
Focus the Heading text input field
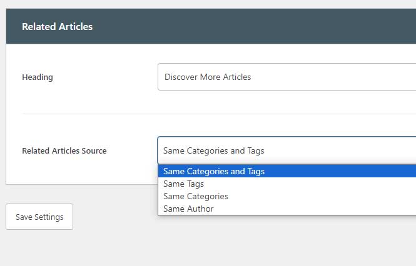coord(287,77)
